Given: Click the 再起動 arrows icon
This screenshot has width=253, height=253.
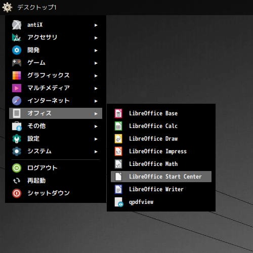Looking at the screenshot, I should (x=17, y=181).
